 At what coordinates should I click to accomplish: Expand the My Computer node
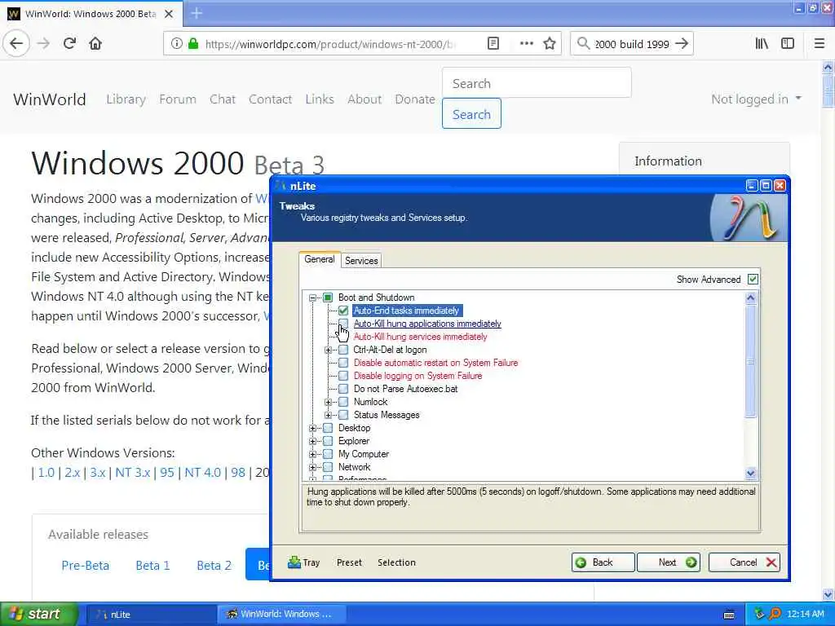312,454
